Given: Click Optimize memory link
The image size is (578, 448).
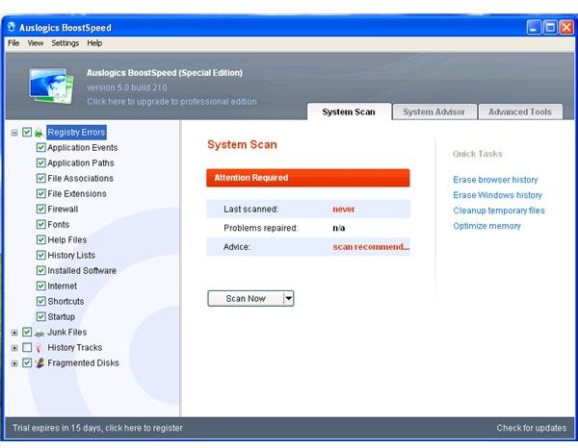Looking at the screenshot, I should click(x=486, y=226).
